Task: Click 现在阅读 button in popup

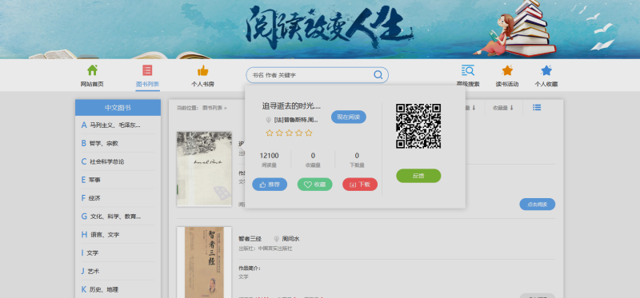Action: [x=349, y=117]
